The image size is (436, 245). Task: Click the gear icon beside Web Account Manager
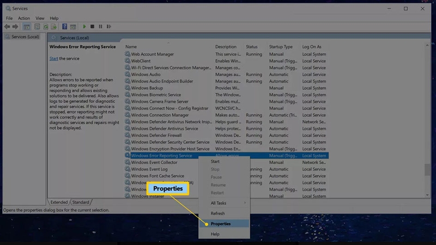point(128,54)
